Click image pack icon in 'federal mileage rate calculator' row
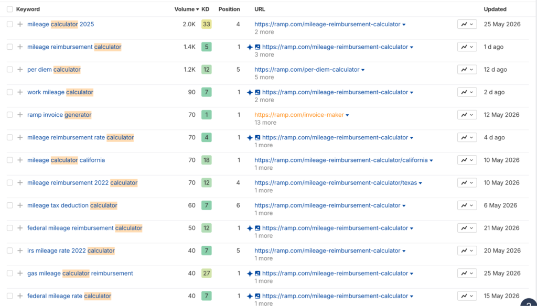This screenshot has height=306, width=537. coord(257,296)
